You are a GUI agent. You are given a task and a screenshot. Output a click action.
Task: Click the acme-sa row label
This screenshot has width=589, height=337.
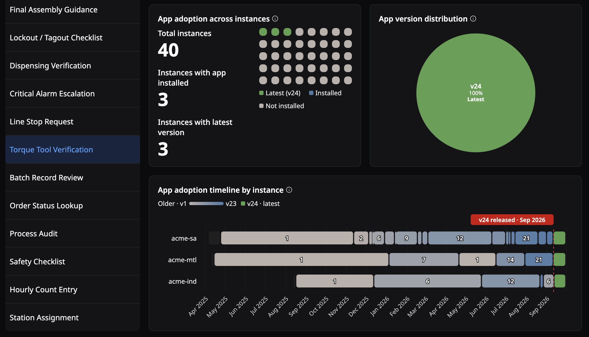coord(184,238)
